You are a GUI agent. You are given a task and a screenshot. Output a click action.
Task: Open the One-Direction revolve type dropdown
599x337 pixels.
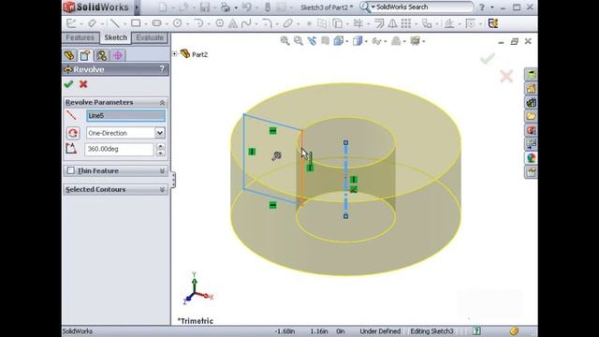pyautogui.click(x=160, y=133)
